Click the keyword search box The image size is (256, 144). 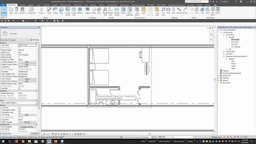pos(196,2)
